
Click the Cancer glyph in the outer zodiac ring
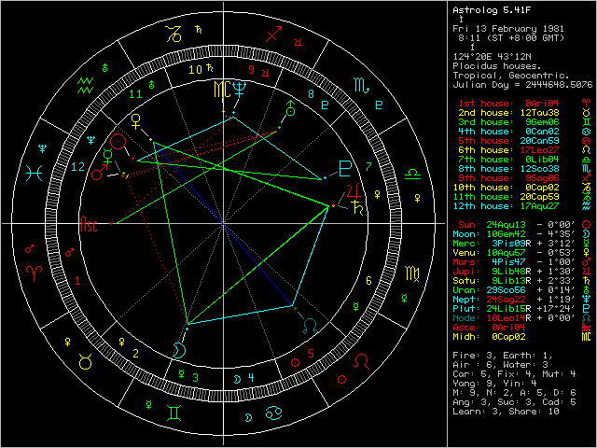273,413
